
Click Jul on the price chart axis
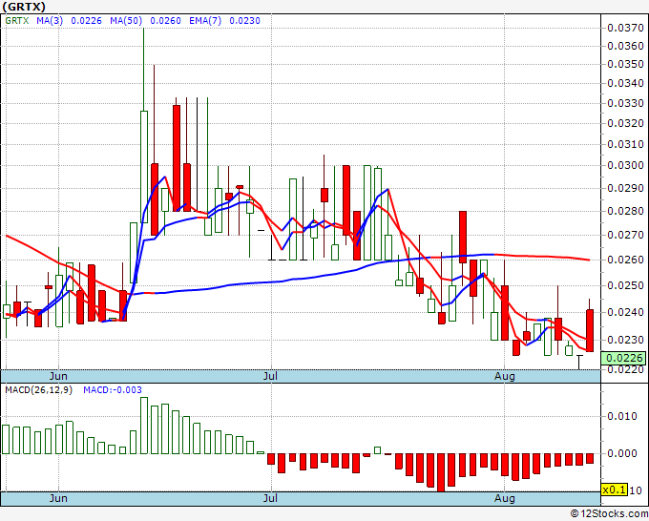pyautogui.click(x=270, y=376)
